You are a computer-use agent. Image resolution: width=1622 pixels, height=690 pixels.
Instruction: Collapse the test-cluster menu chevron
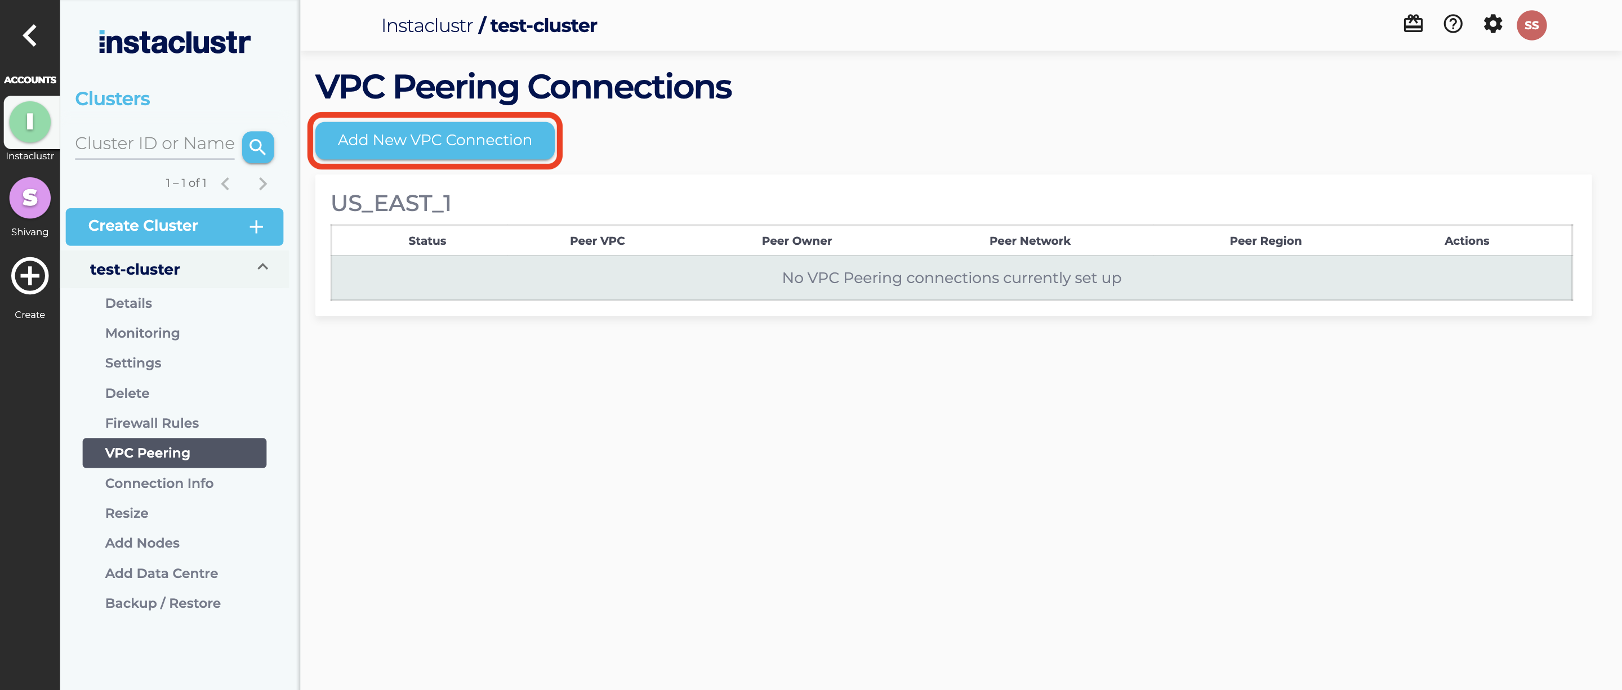click(x=262, y=267)
